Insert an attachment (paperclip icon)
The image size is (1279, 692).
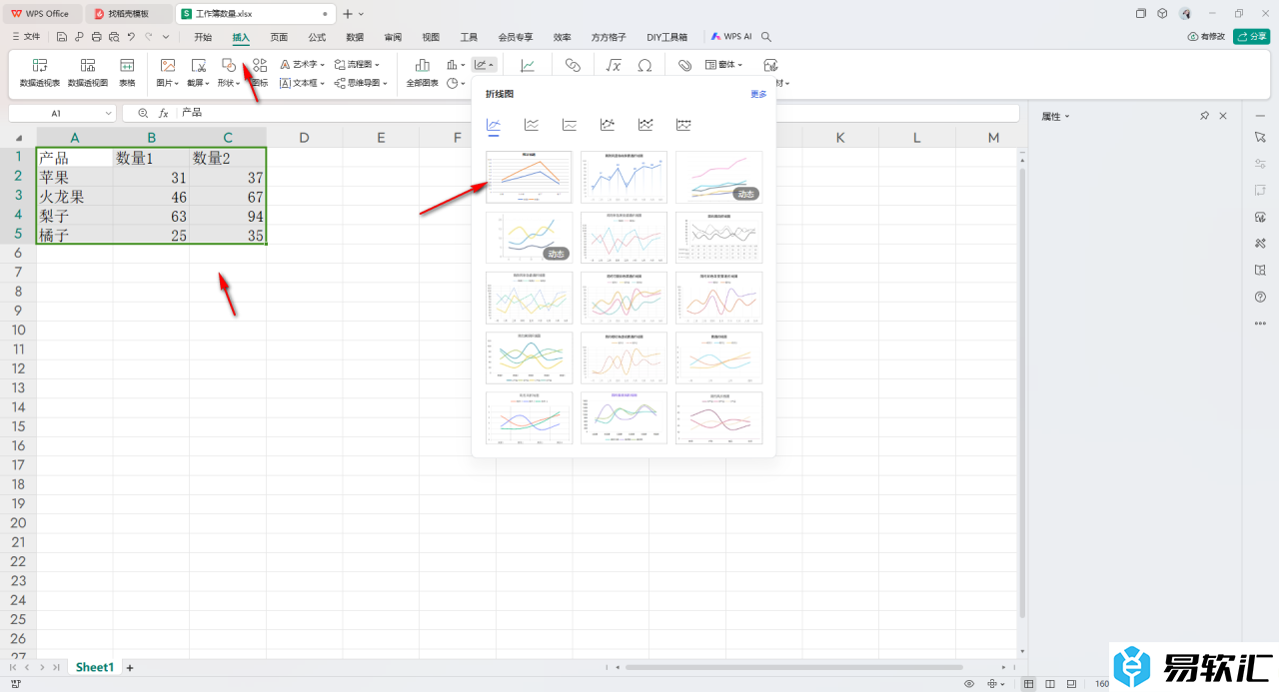coord(684,65)
